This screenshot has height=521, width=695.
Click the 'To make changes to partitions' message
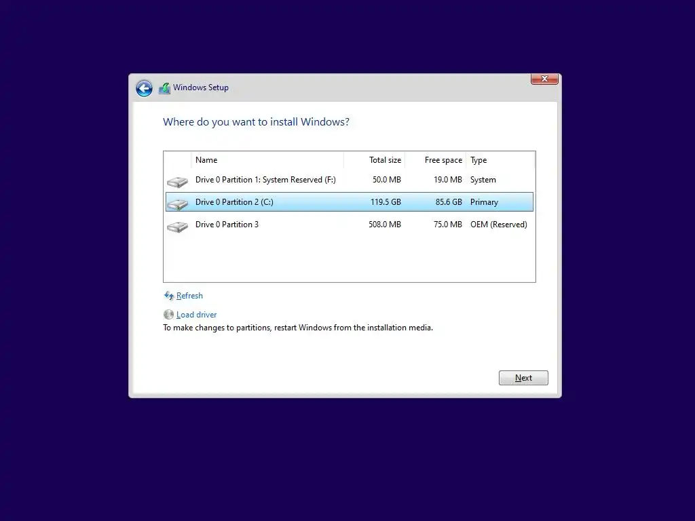click(298, 328)
